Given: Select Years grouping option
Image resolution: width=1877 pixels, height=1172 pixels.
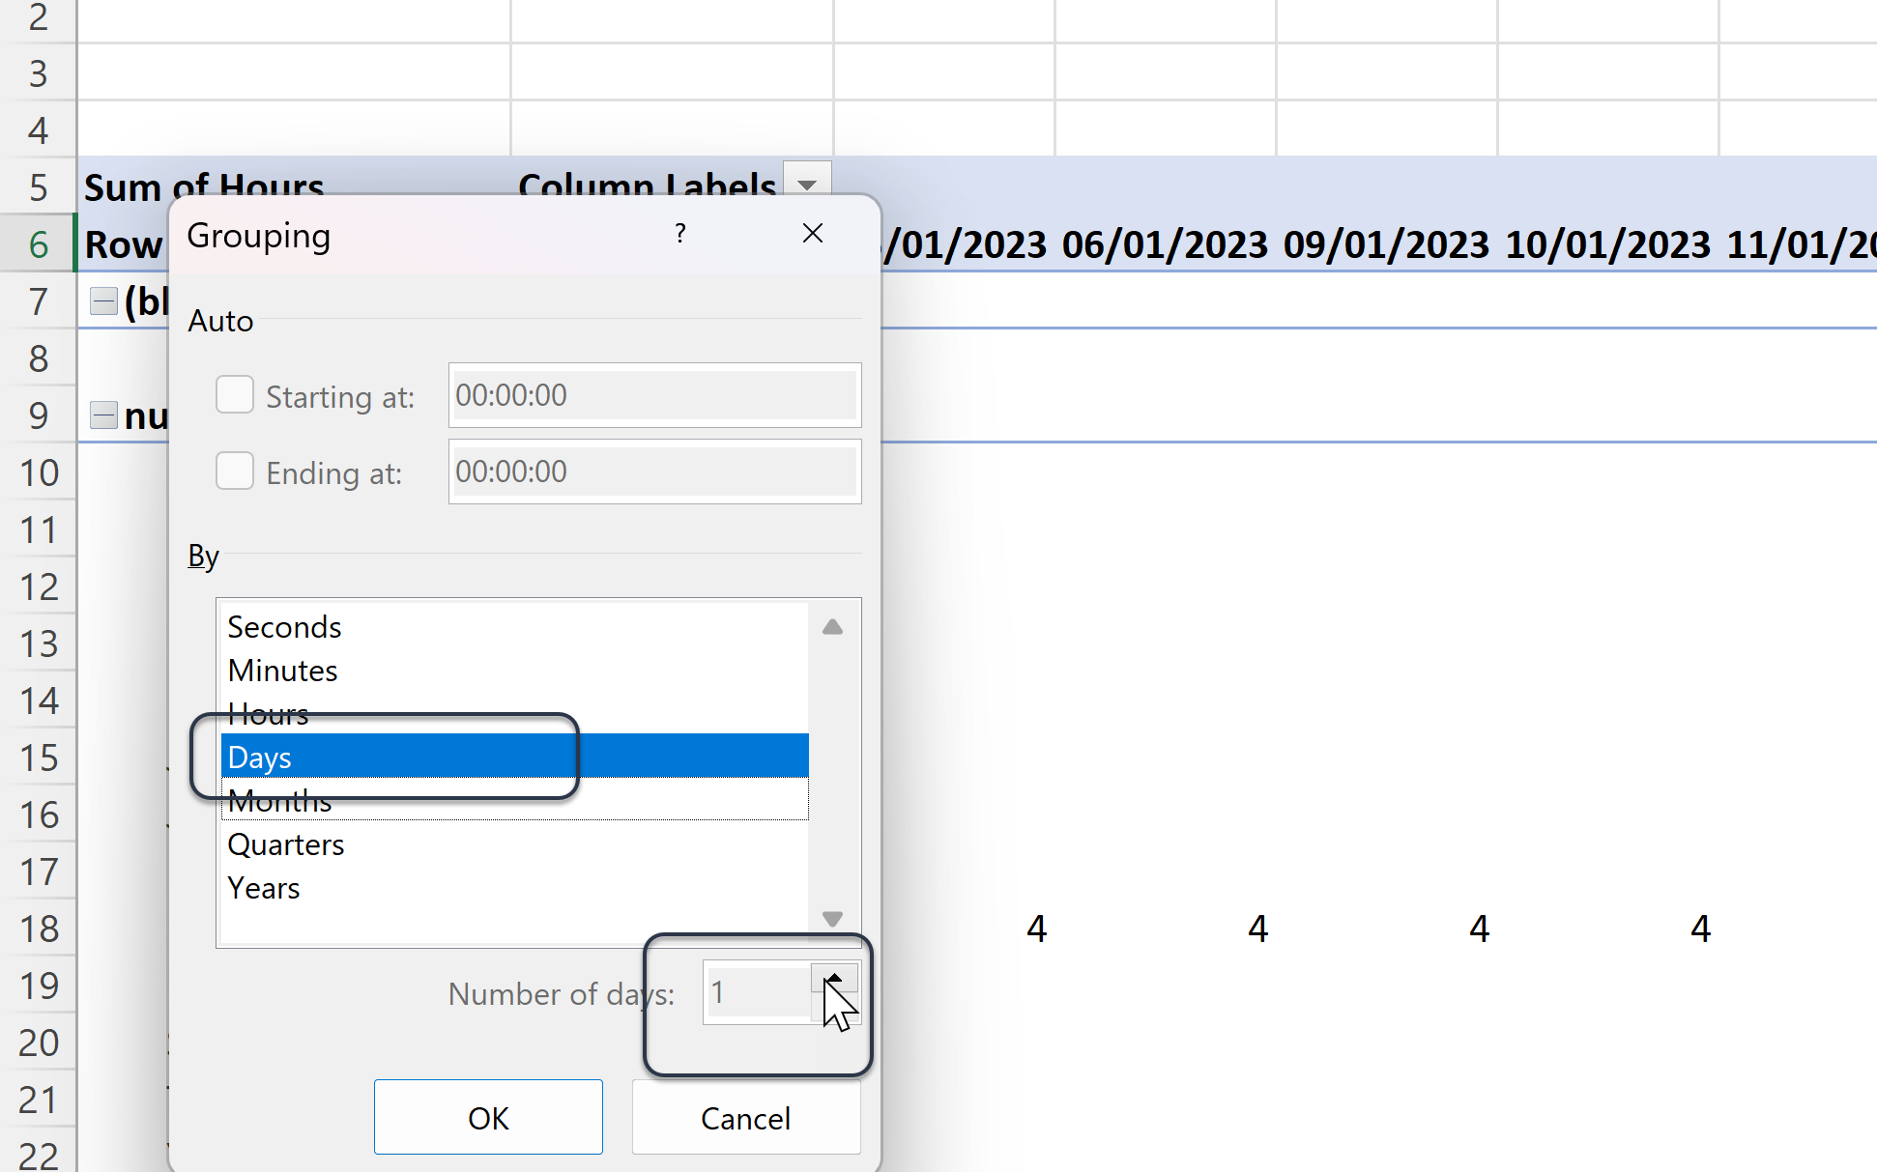Looking at the screenshot, I should 263,887.
